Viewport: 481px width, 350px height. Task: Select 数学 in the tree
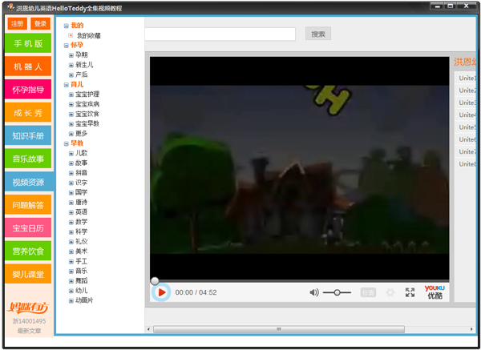point(81,222)
